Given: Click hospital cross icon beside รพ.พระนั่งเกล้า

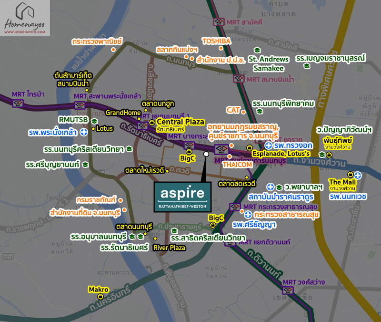Looking at the screenshot, I should (84, 133).
